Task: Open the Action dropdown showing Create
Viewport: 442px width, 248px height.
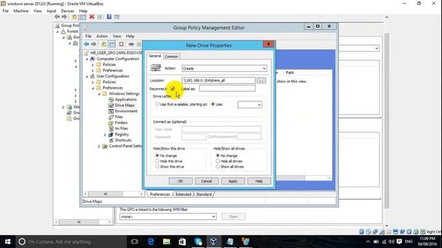Action: pos(224,68)
